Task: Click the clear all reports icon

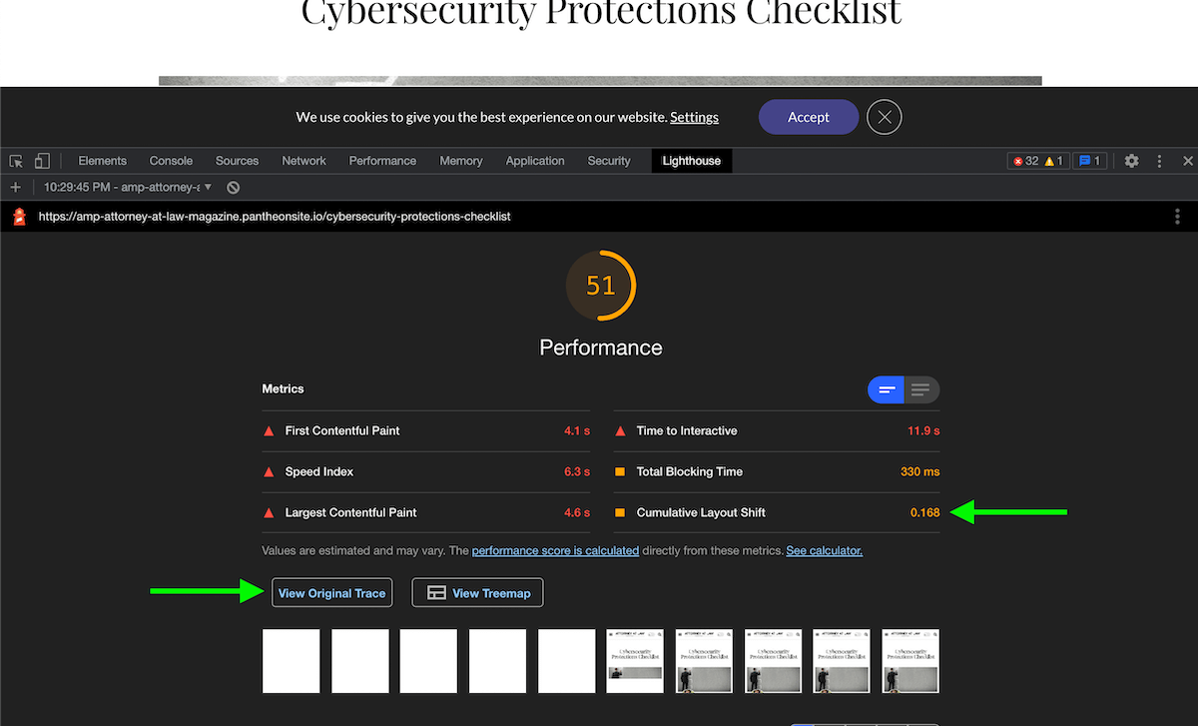Action: (233, 187)
